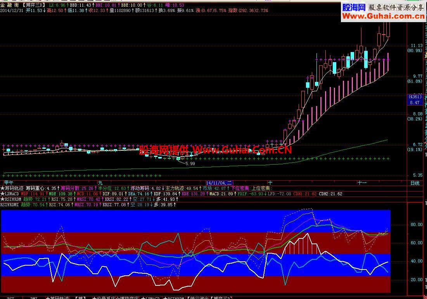Click the BBI:10.81 indicator value
Image resolution: width=427 pixels, height=299 pixels.
105,5
